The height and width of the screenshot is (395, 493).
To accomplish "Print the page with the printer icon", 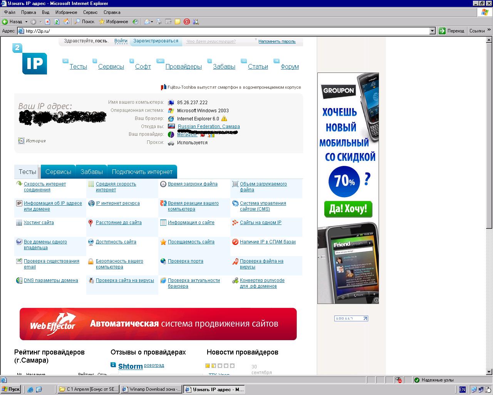I will click(x=159, y=22).
